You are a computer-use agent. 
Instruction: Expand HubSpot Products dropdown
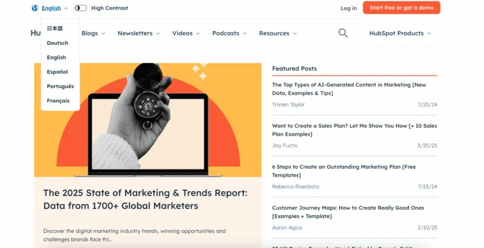coord(400,33)
